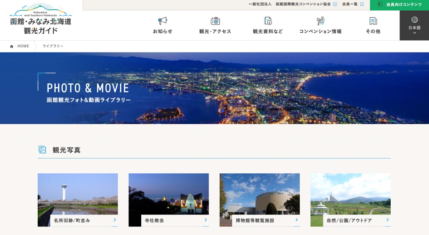429x235 pixels.
Task: Click the home icon in breadcrumb
Action: tap(12, 46)
